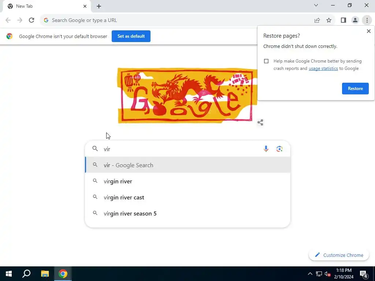Open the usage statistics link

323,68
